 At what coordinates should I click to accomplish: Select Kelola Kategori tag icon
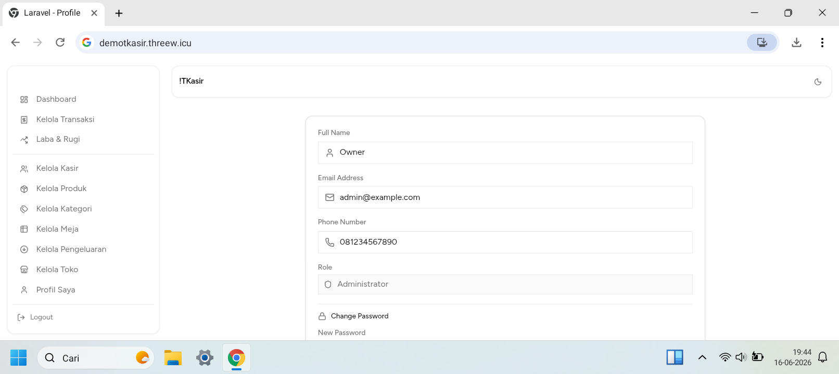pyautogui.click(x=24, y=209)
